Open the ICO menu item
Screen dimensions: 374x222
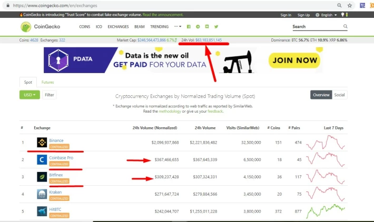(x=99, y=27)
